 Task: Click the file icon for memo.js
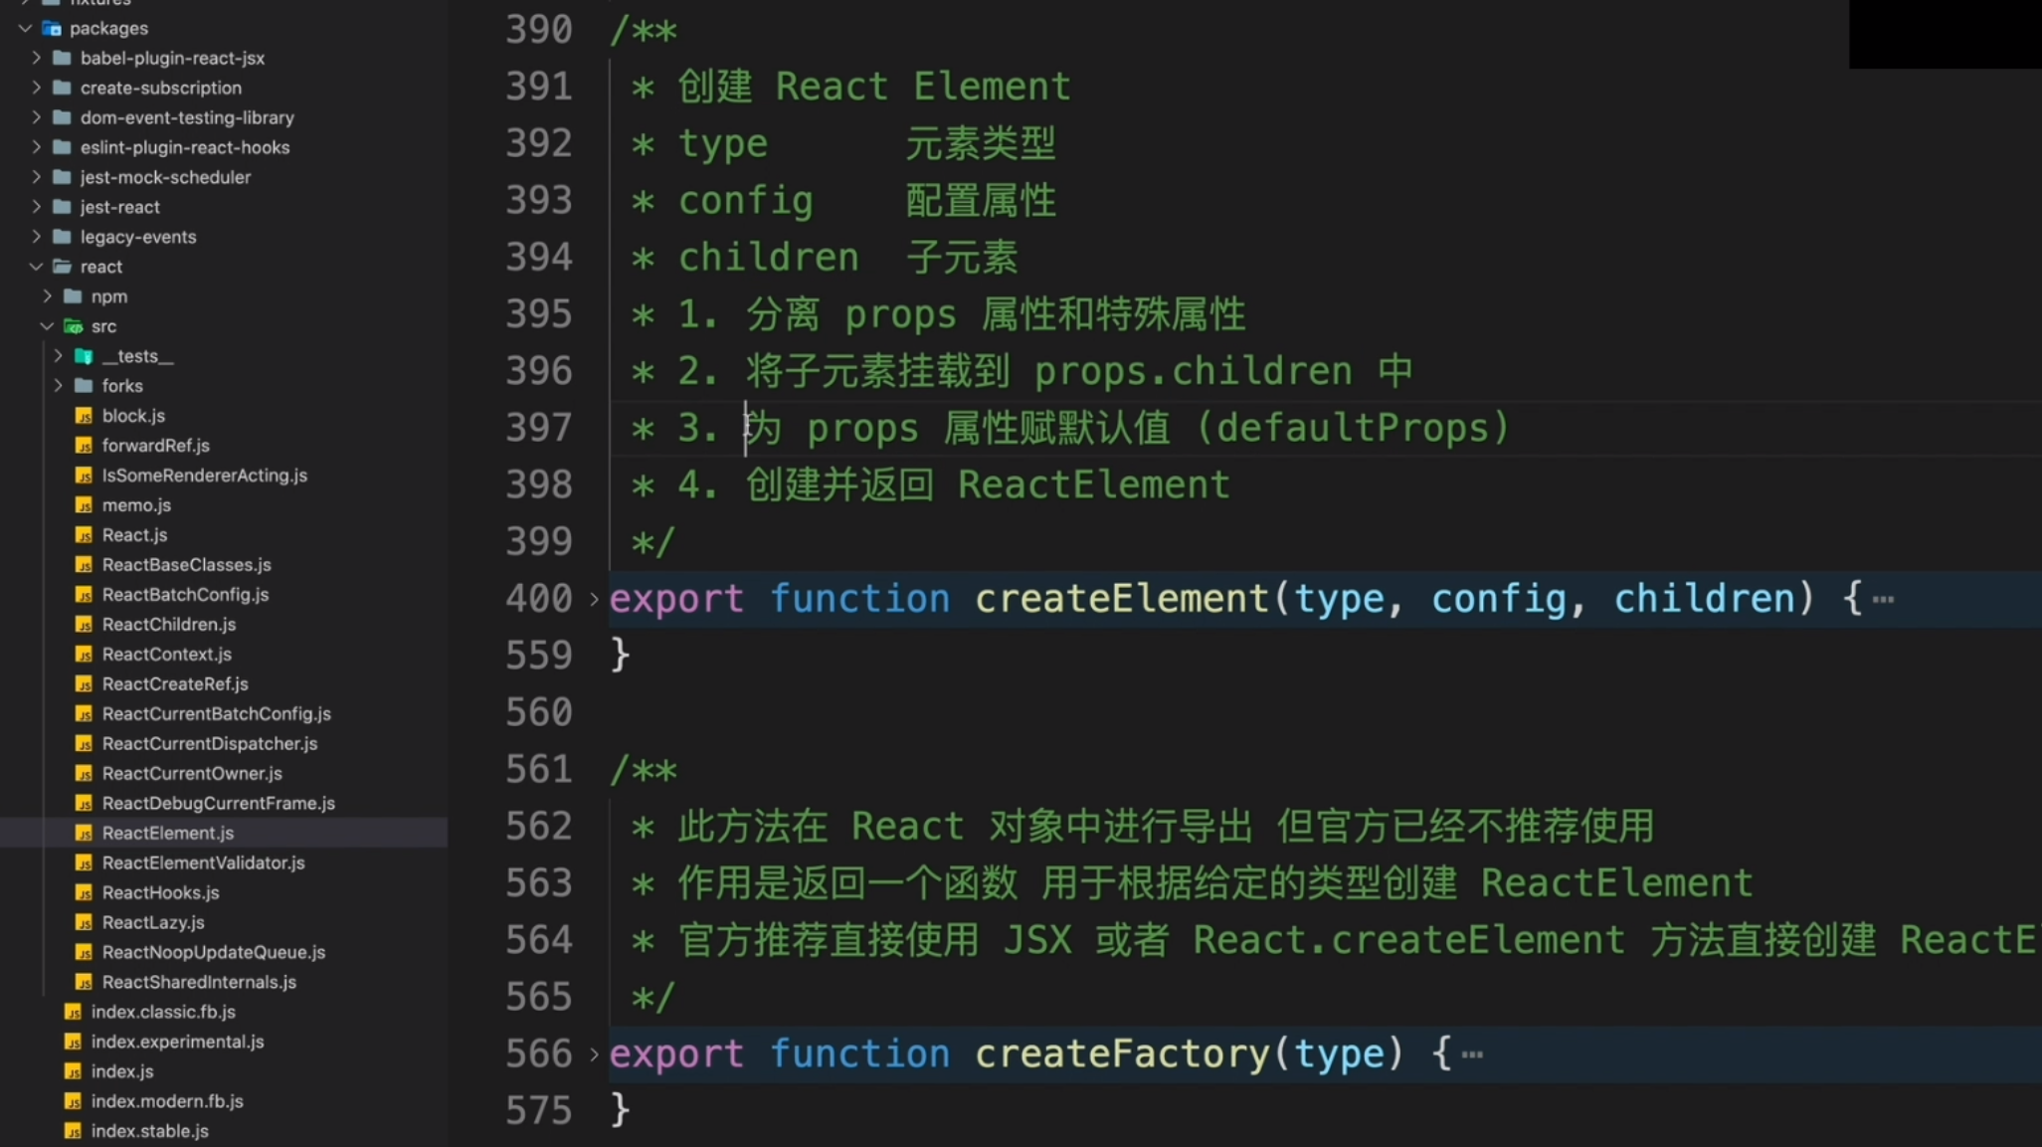coord(85,504)
